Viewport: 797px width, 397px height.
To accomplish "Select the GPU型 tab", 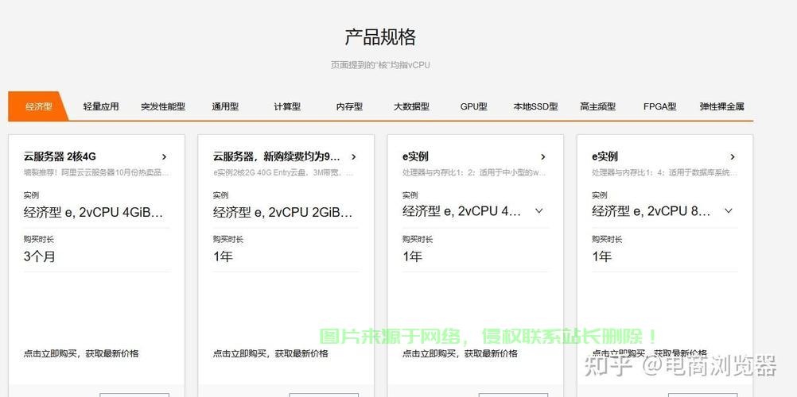I will 474,106.
